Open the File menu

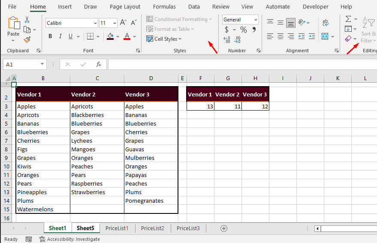click(x=12, y=7)
